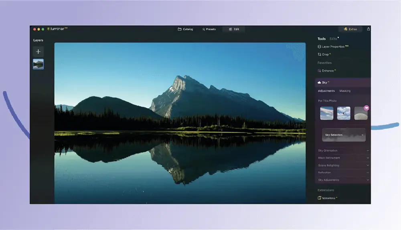Viewport: 401px width, 230px height.
Task: Choose the second suggested cloudy sky thumbnail
Action: point(344,113)
